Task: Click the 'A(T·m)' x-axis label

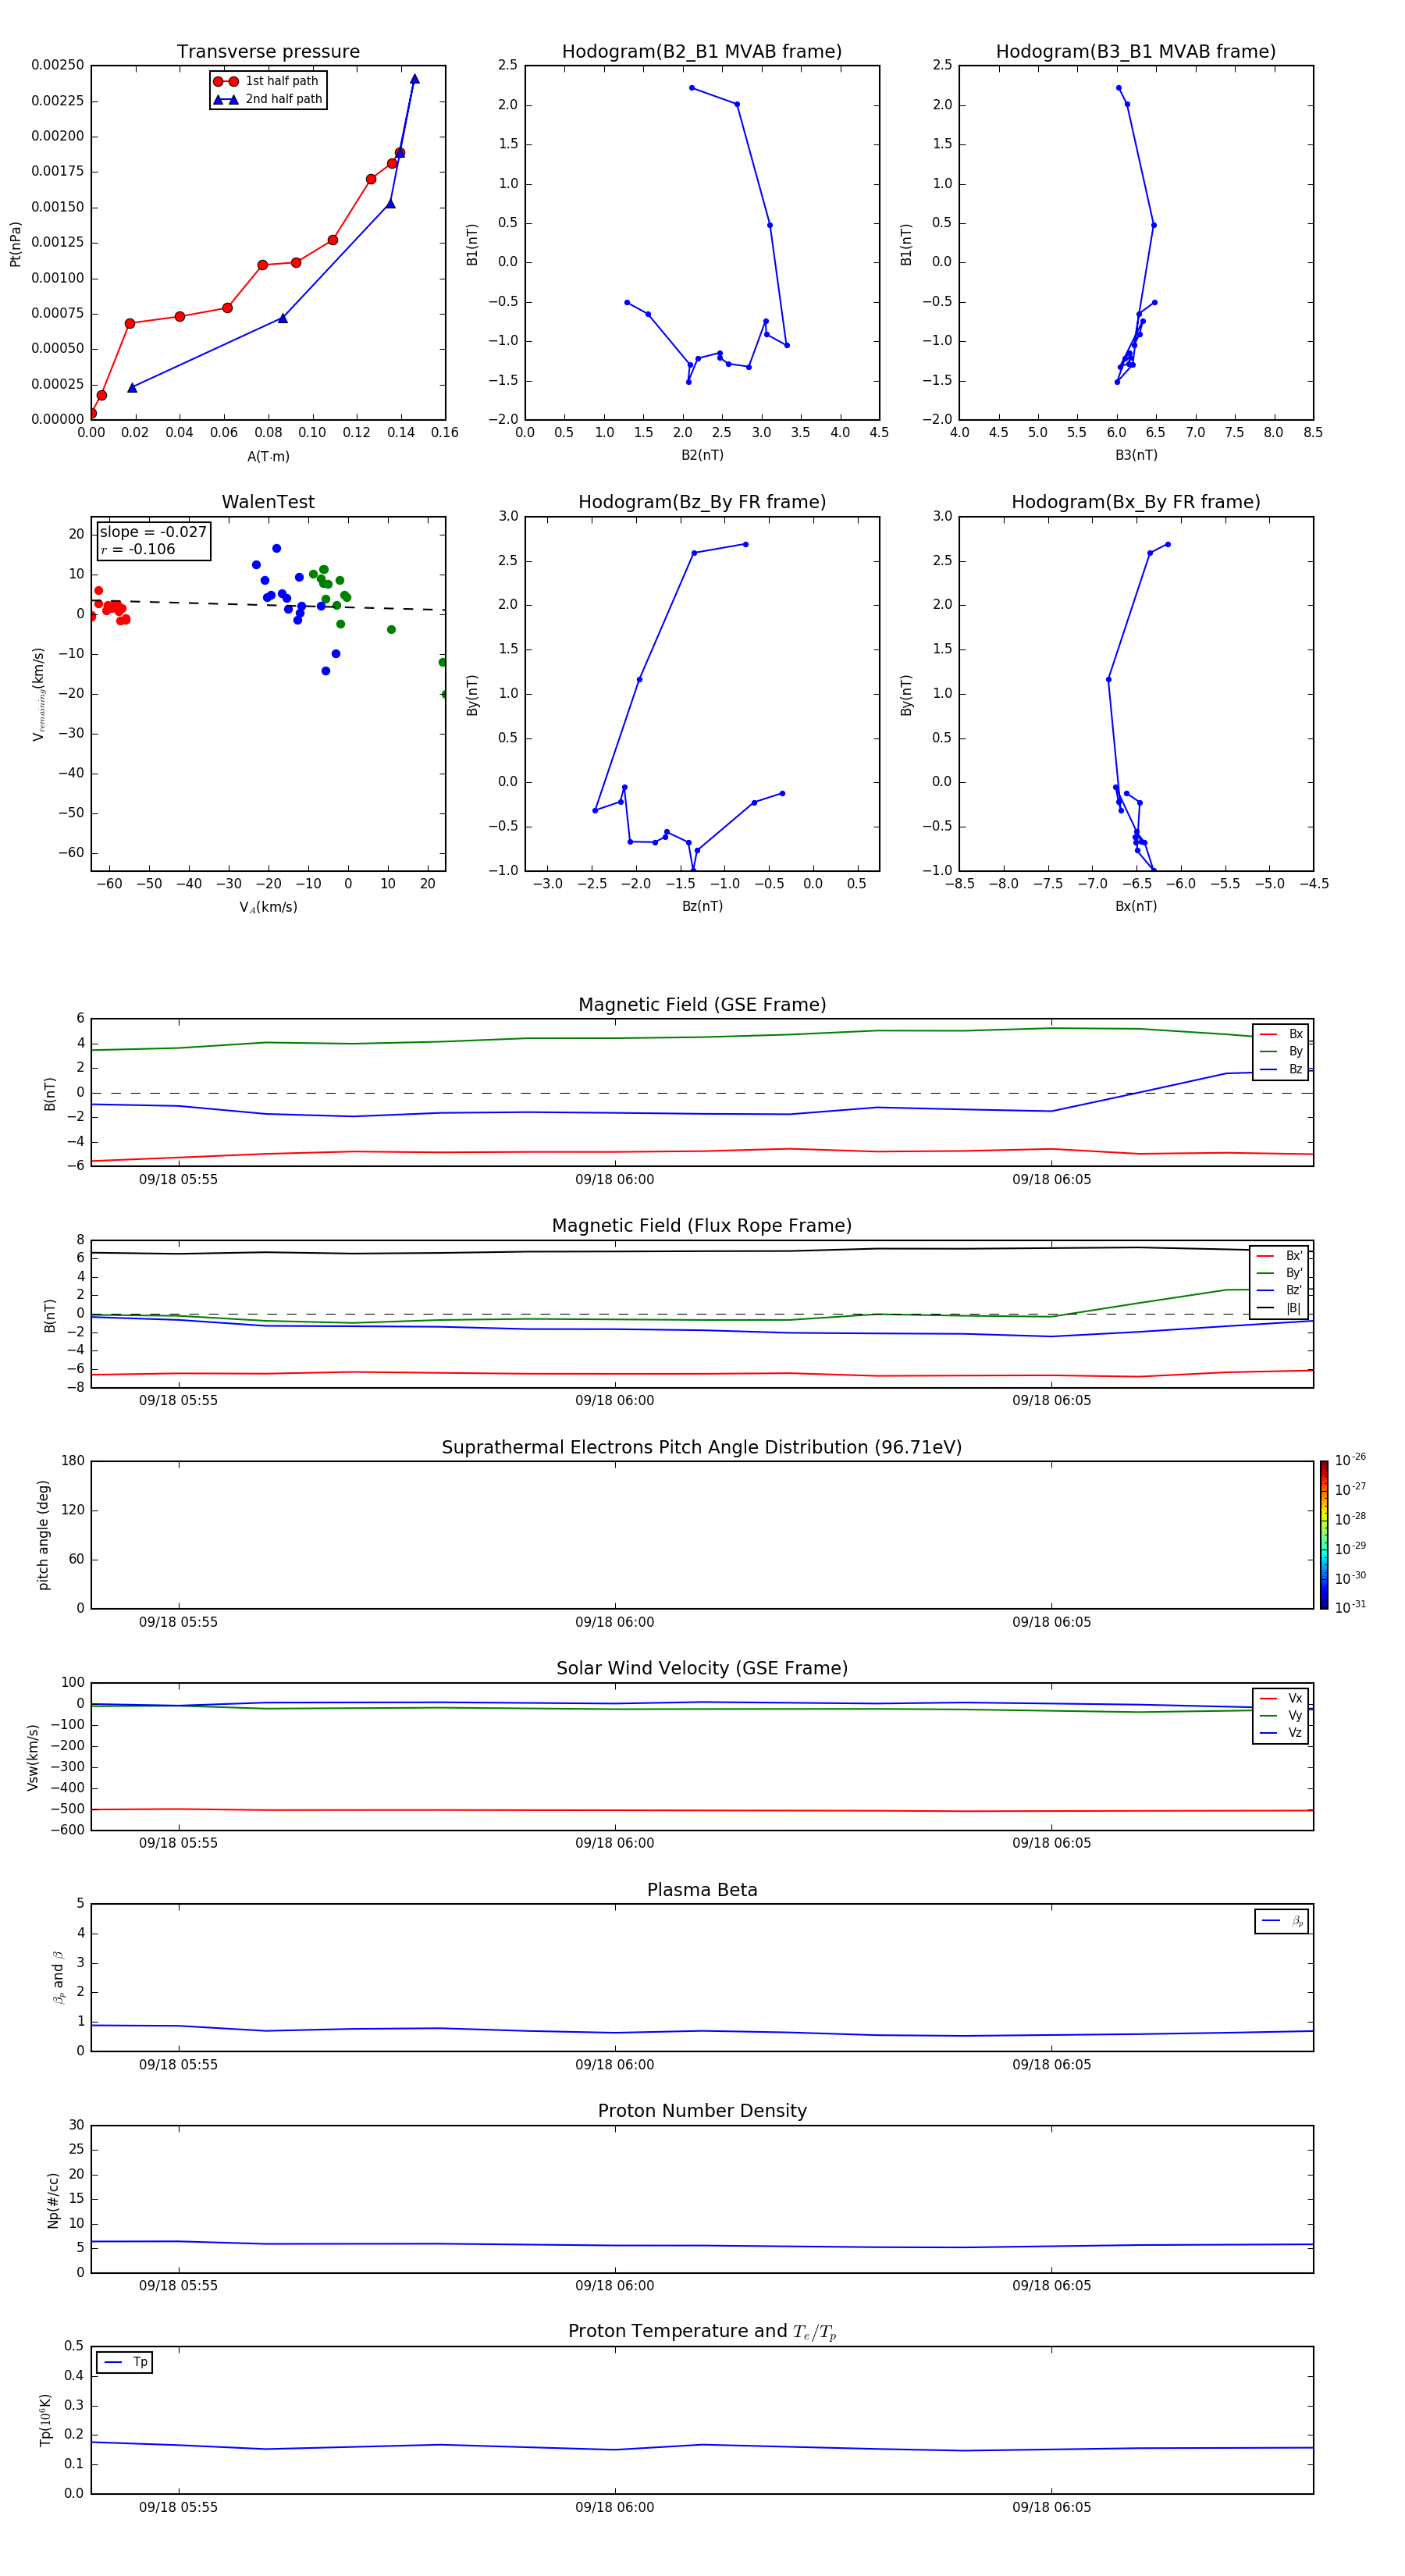Action: pyautogui.click(x=268, y=457)
